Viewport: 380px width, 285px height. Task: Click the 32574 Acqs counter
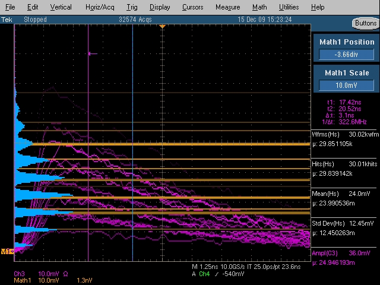pyautogui.click(x=135, y=20)
